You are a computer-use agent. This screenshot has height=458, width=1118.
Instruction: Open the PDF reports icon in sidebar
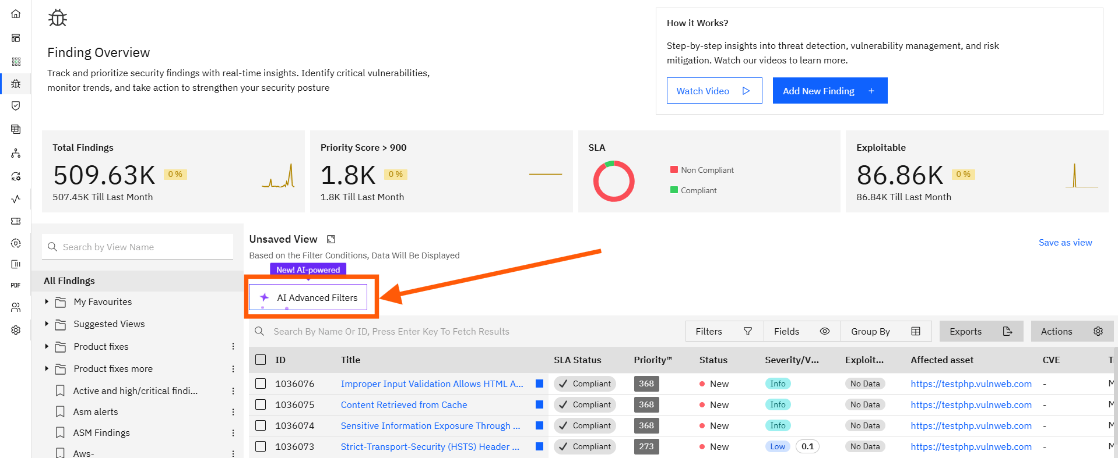tap(16, 285)
